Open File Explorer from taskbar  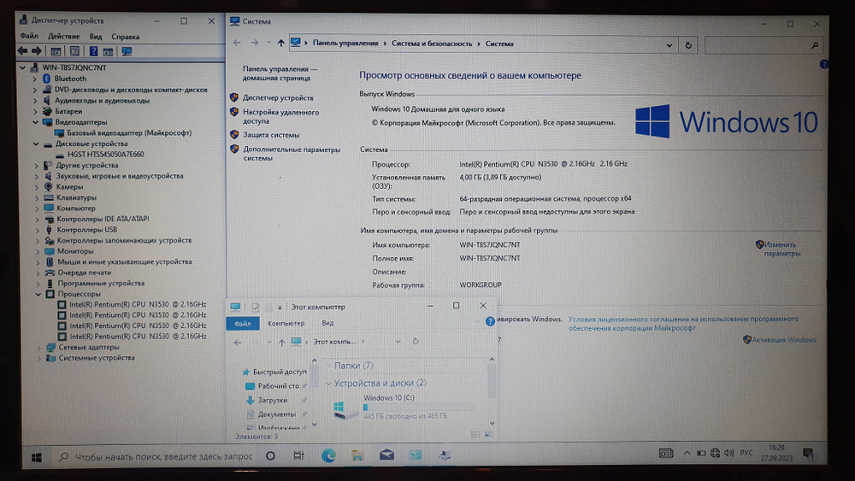(357, 455)
